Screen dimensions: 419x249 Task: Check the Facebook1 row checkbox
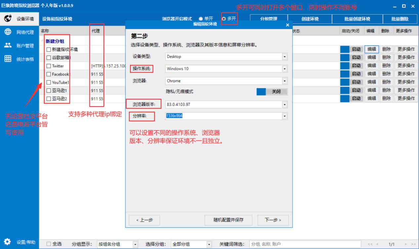49,74
